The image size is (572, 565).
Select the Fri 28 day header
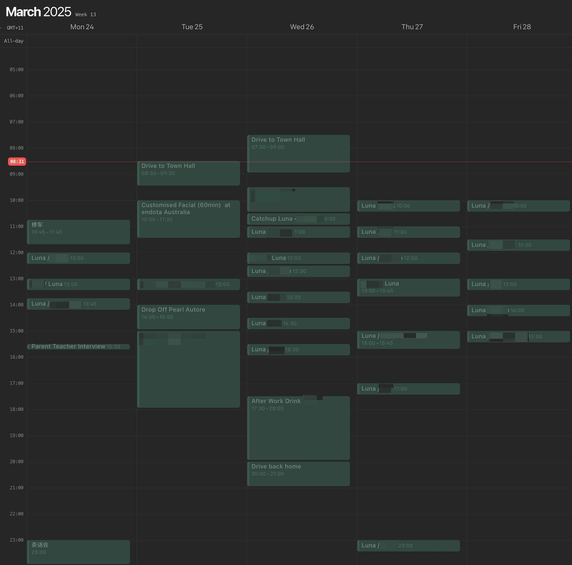pos(522,27)
